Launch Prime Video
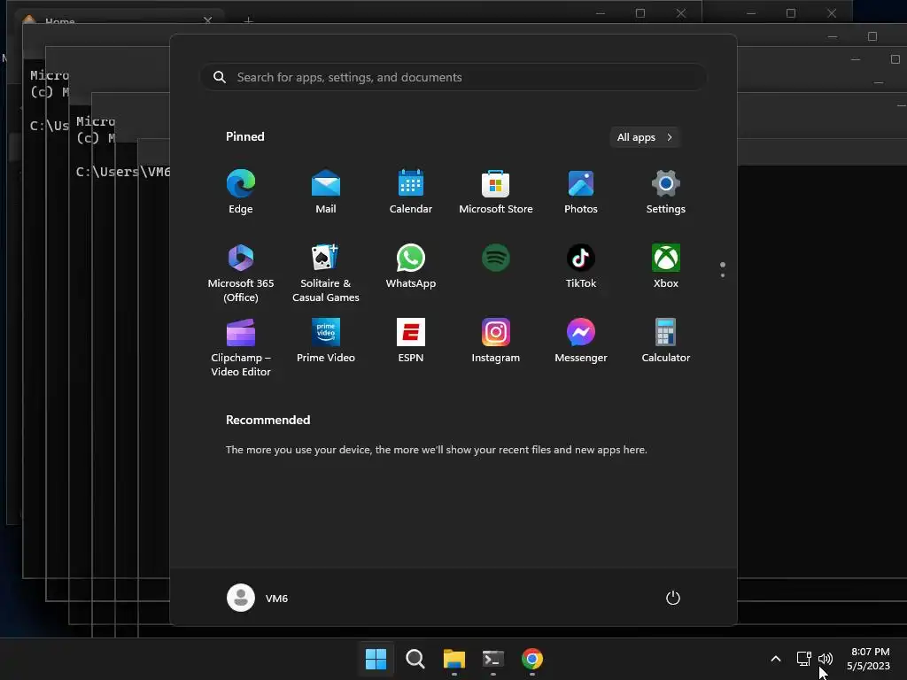Screen dimensions: 907x680 [326, 341]
